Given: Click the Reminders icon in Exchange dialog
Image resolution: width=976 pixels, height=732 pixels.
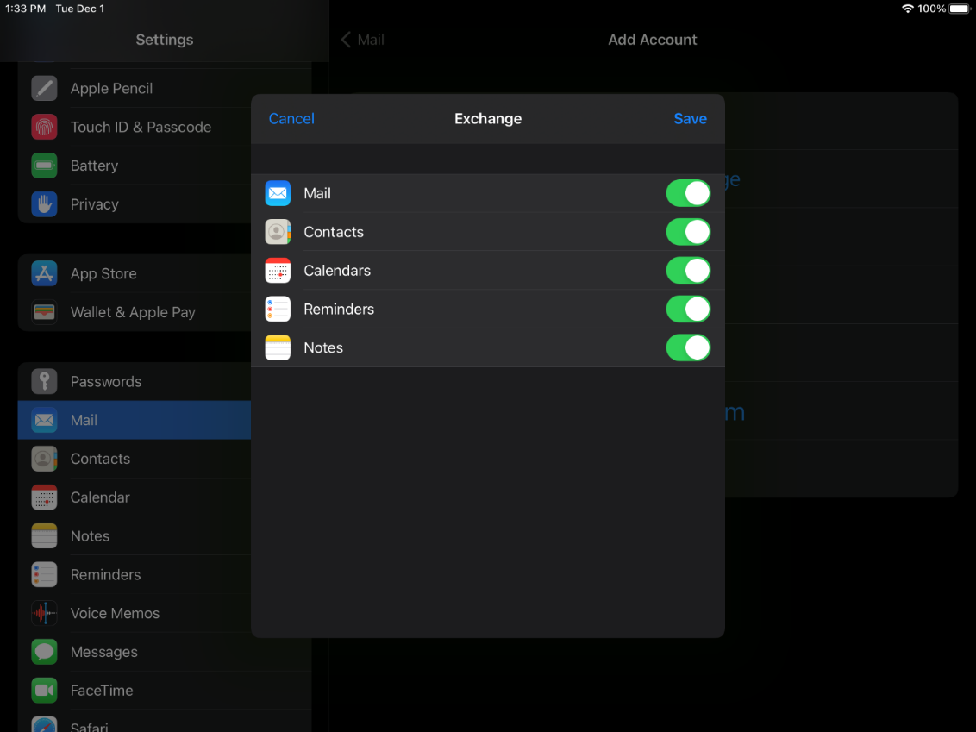Looking at the screenshot, I should click(278, 309).
